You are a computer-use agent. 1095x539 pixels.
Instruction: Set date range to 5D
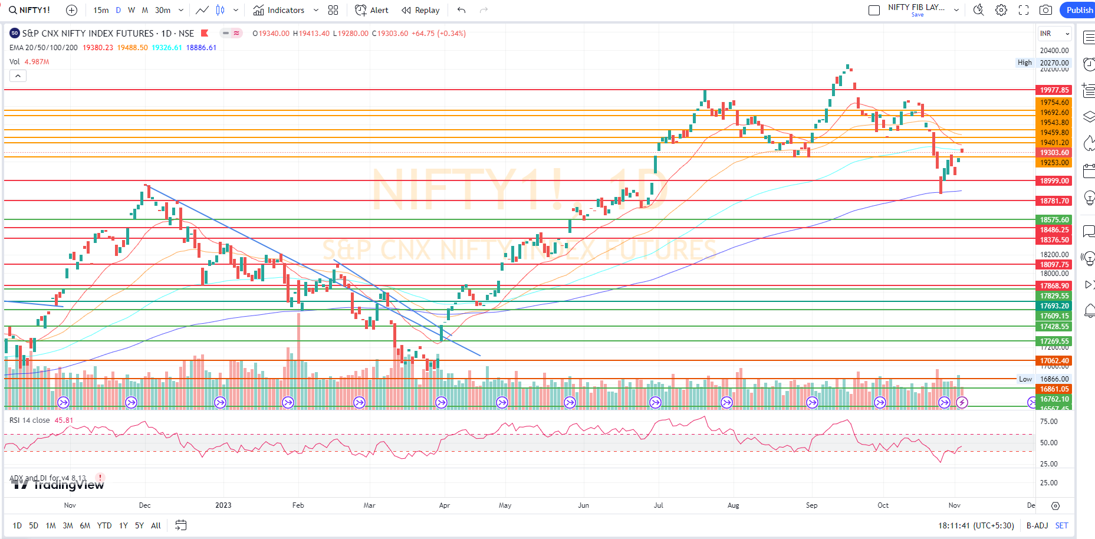(x=34, y=525)
